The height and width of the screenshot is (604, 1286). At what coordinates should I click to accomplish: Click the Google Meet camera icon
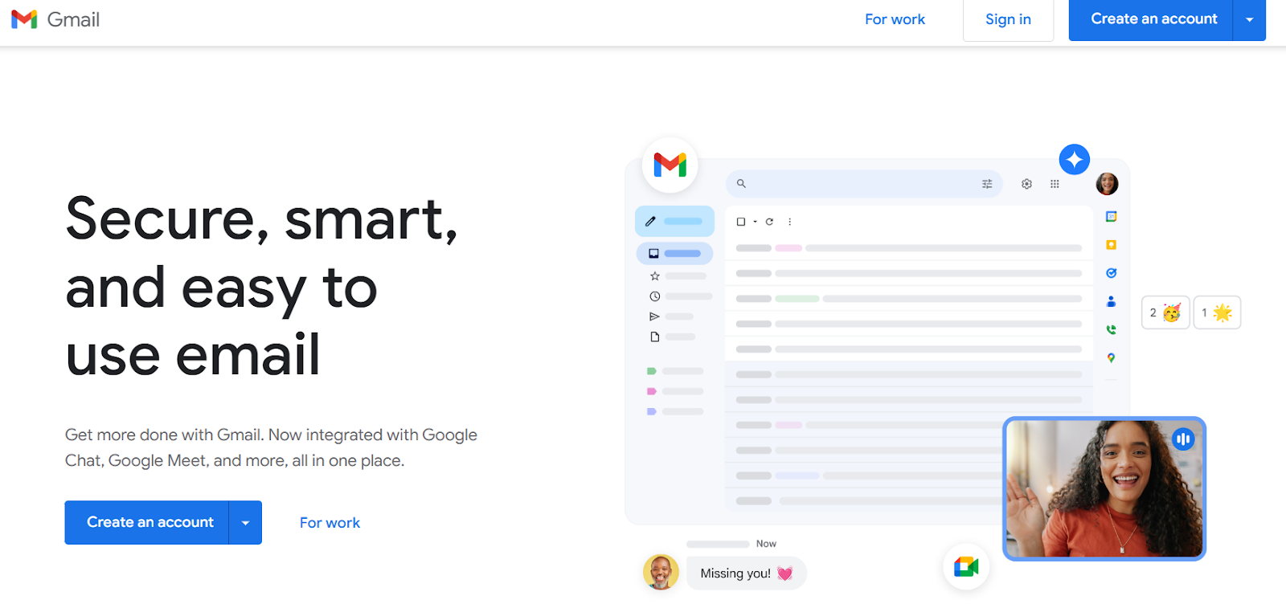click(x=966, y=567)
